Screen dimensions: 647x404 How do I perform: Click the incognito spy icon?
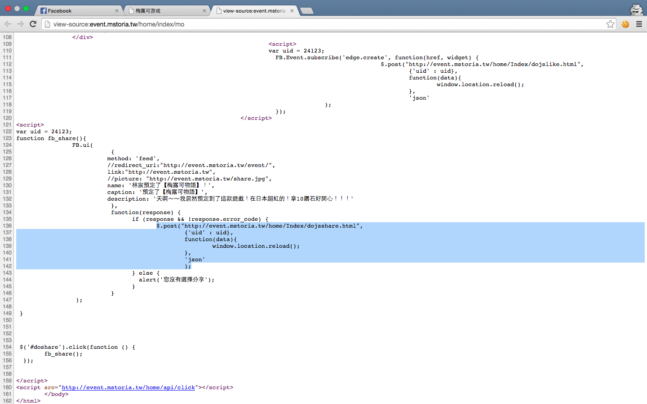pos(636,9)
